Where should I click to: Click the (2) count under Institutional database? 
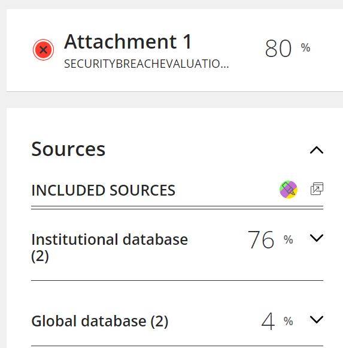click(40, 256)
